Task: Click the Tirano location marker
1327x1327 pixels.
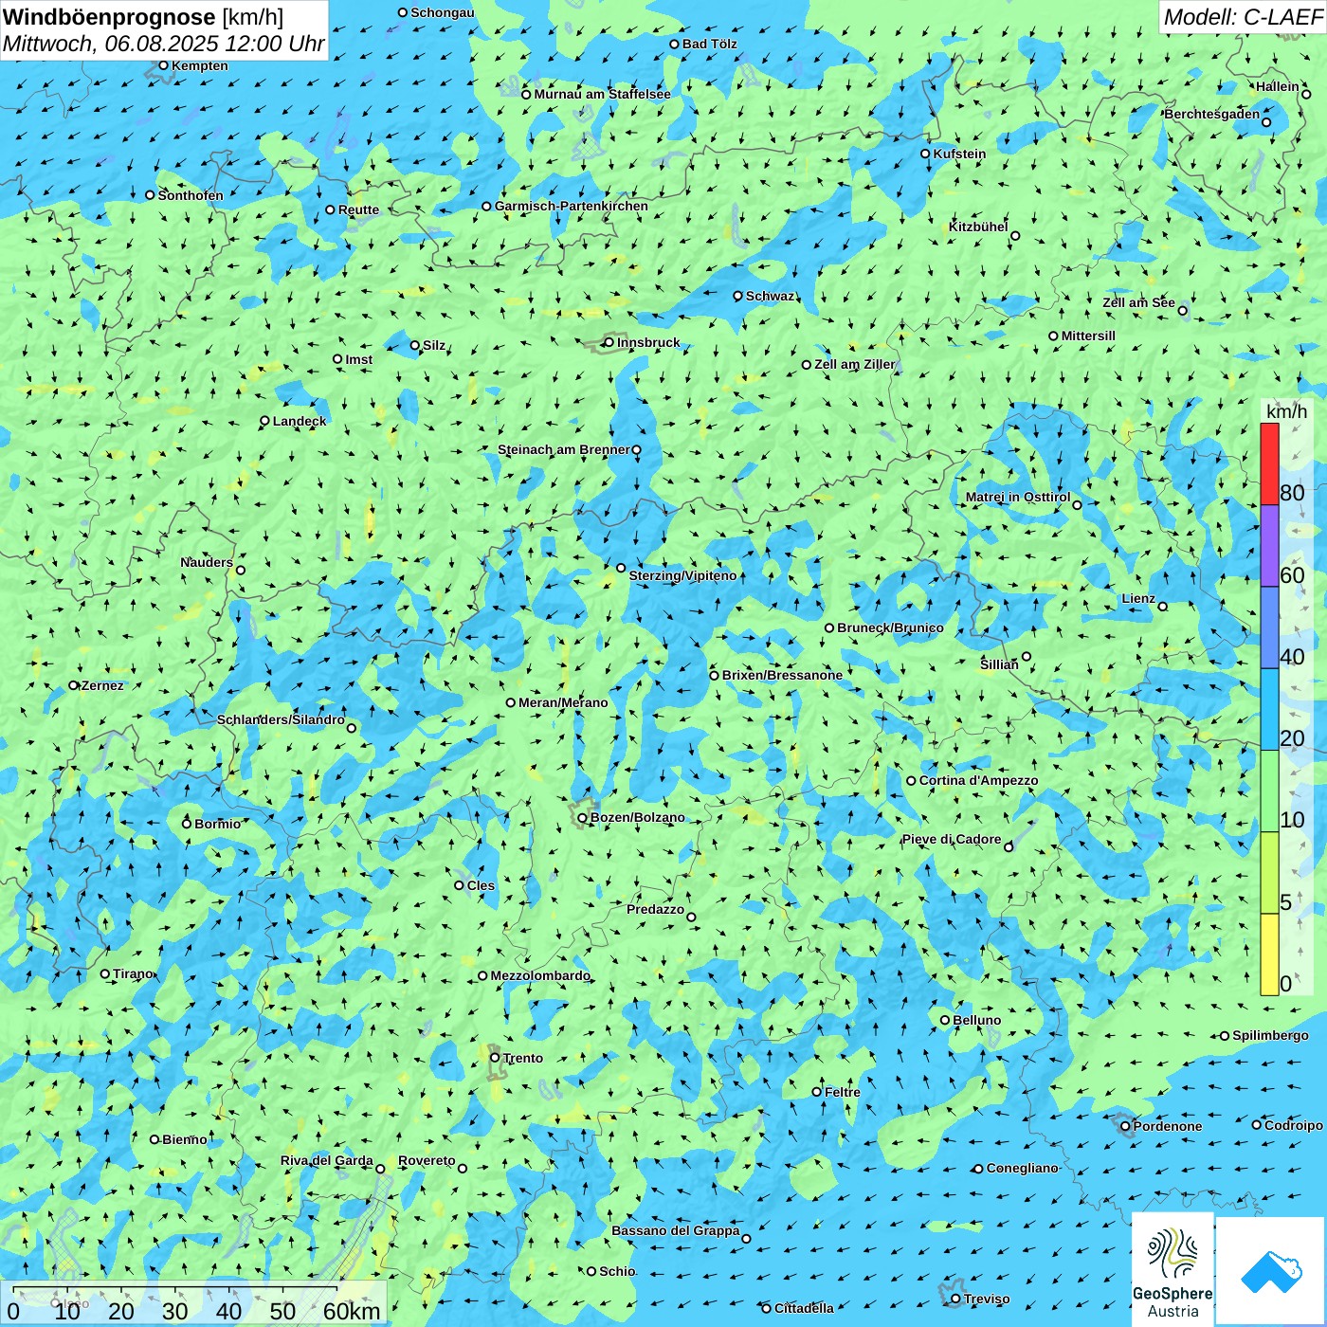Action: [105, 973]
